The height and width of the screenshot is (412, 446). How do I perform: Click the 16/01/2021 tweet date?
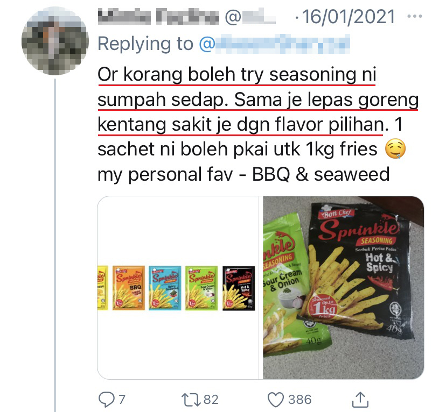point(349,17)
